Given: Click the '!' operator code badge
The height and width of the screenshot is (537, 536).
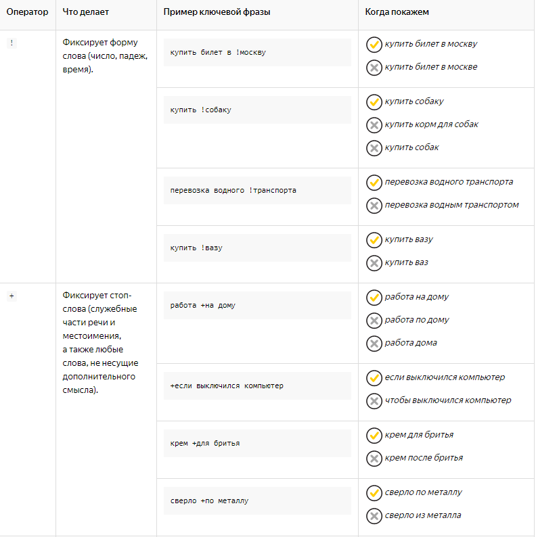Looking at the screenshot, I should click(x=12, y=43).
